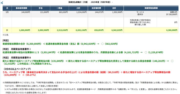Image resolution: width=180 pixels, height=94 pixels.
Task: Select the 小計 column header
Action: (78, 8)
